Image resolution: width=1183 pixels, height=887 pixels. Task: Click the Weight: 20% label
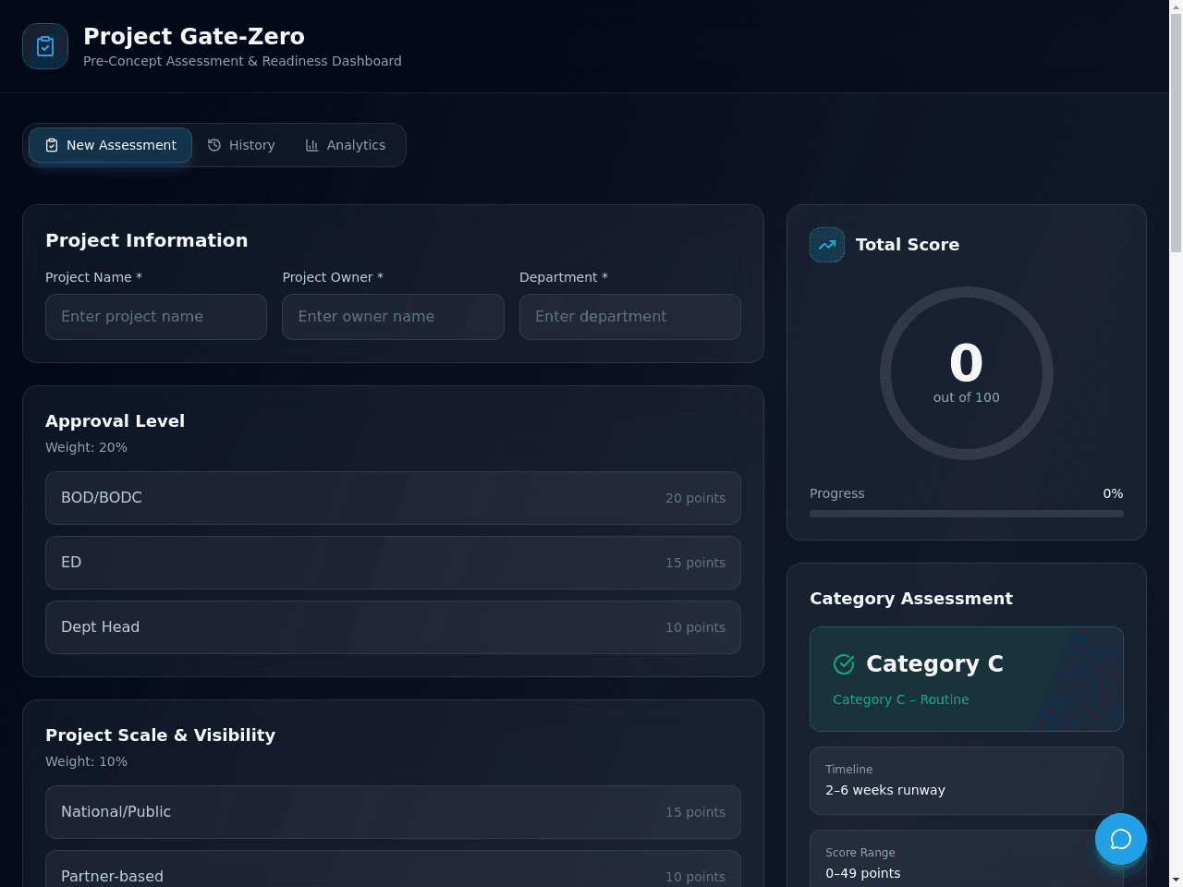(86, 447)
